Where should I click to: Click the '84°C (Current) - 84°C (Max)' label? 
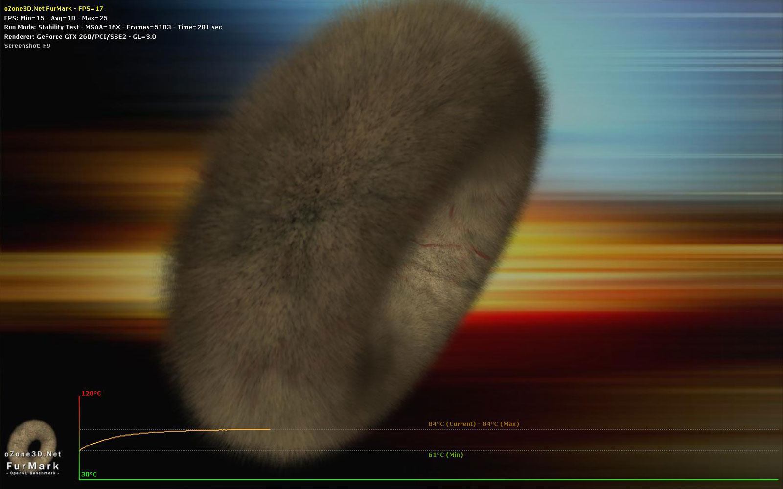click(474, 424)
